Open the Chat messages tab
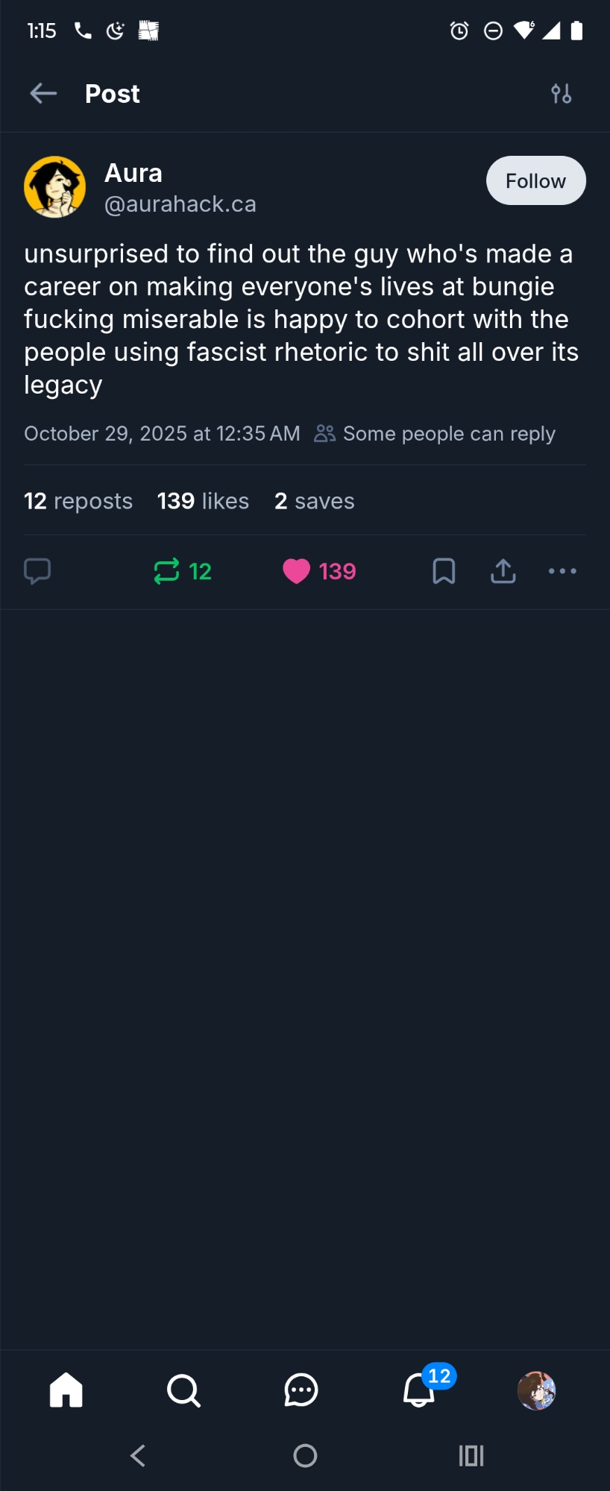 click(x=301, y=1390)
